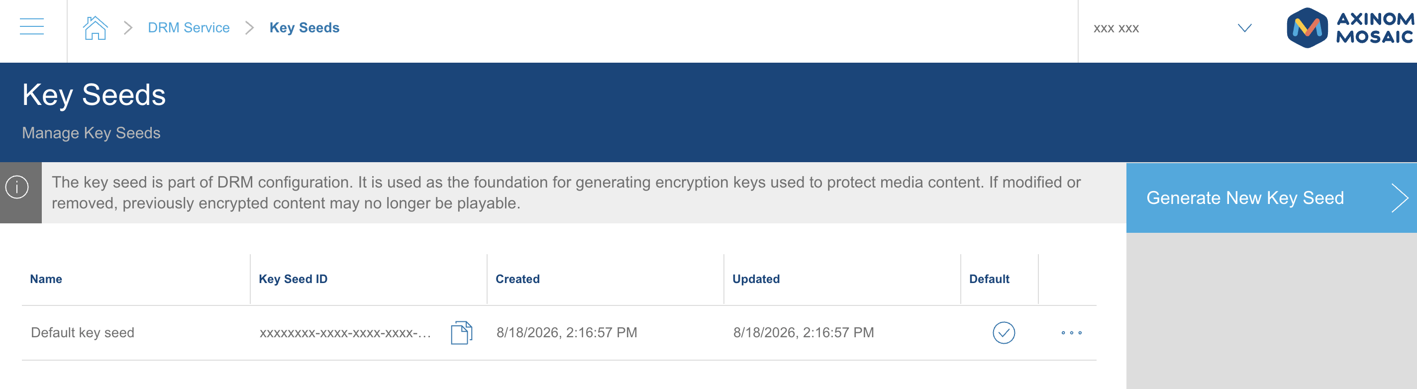Open DRM Service breadcrumb
The width and height of the screenshot is (1417, 389).
pyautogui.click(x=189, y=27)
